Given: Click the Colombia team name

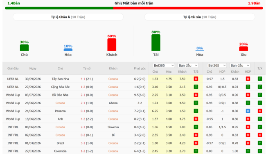Looking at the screenshot, I should (x=60, y=151).
